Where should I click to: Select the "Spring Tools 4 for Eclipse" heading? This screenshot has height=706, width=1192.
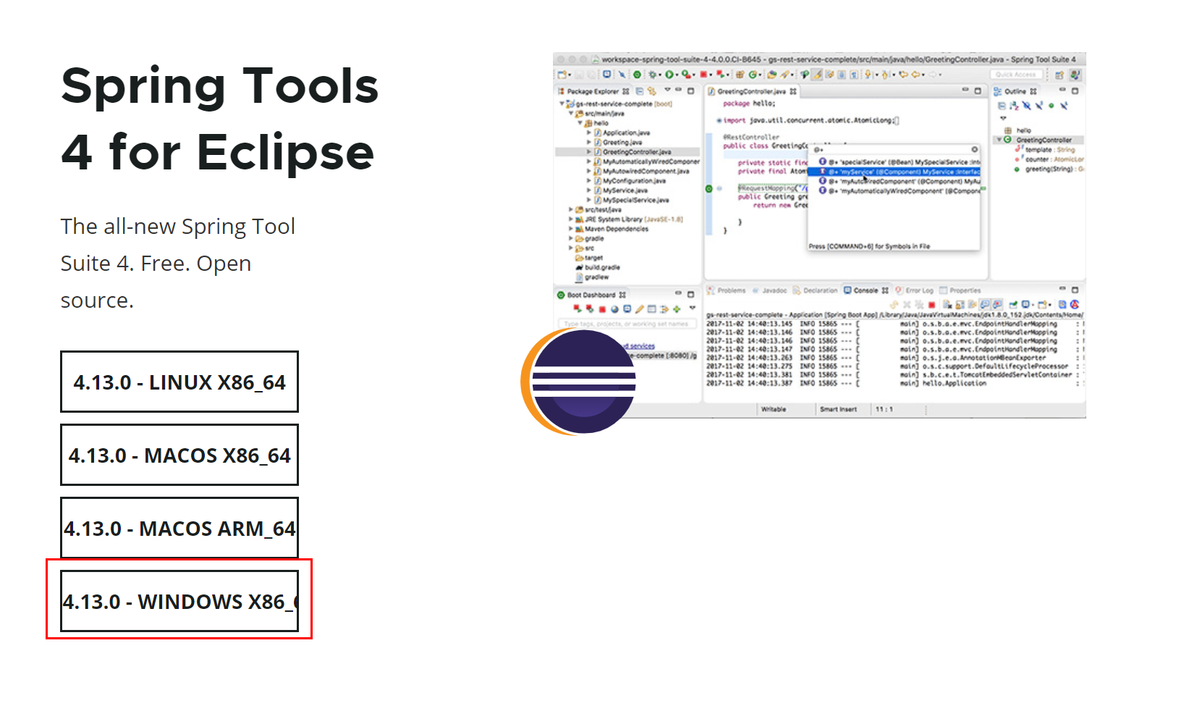click(x=220, y=119)
